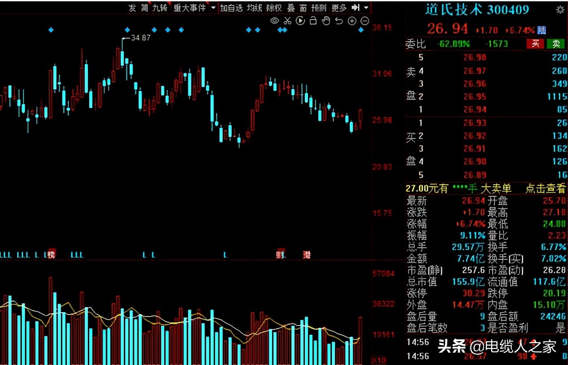Toggle the 九转 indicator
Image resolution: width=568 pixels, height=365 pixels.
point(160,8)
